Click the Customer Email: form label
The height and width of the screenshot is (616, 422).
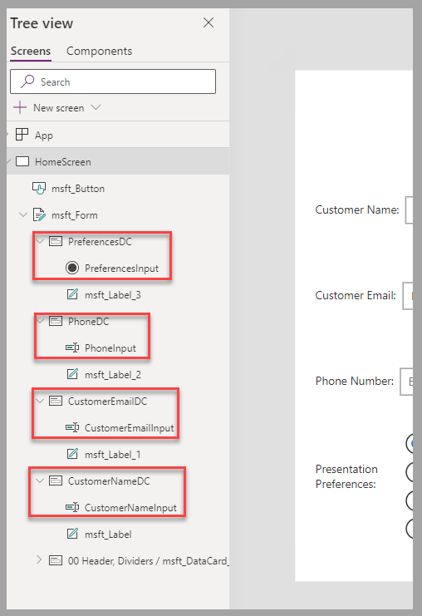[x=356, y=295]
